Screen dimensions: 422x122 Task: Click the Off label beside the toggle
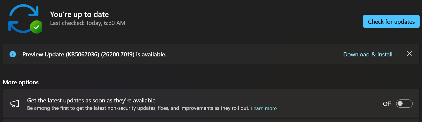387,104
